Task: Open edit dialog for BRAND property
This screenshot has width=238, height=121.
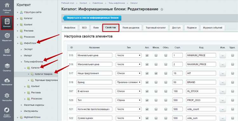Action: (x=222, y=82)
